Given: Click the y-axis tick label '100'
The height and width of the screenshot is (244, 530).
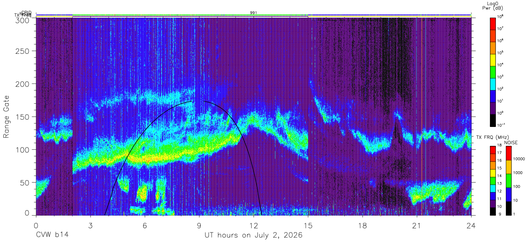Looking at the screenshot, I should [23, 149].
